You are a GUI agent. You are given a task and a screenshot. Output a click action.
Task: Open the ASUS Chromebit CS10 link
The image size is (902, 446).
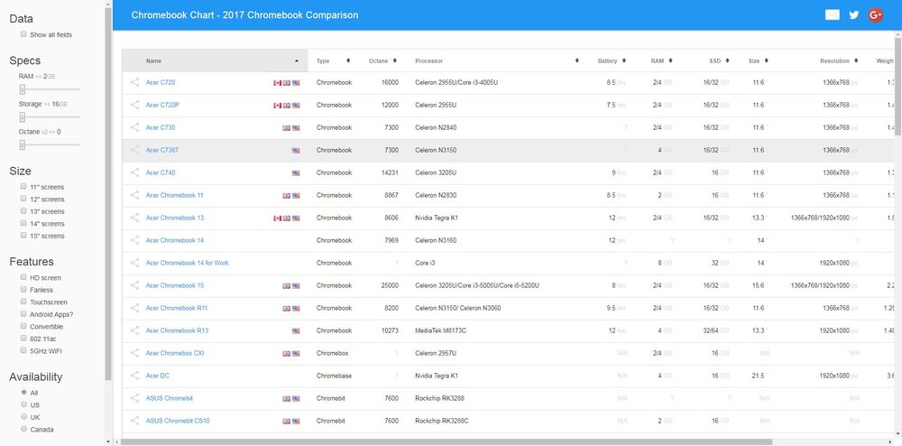178,421
